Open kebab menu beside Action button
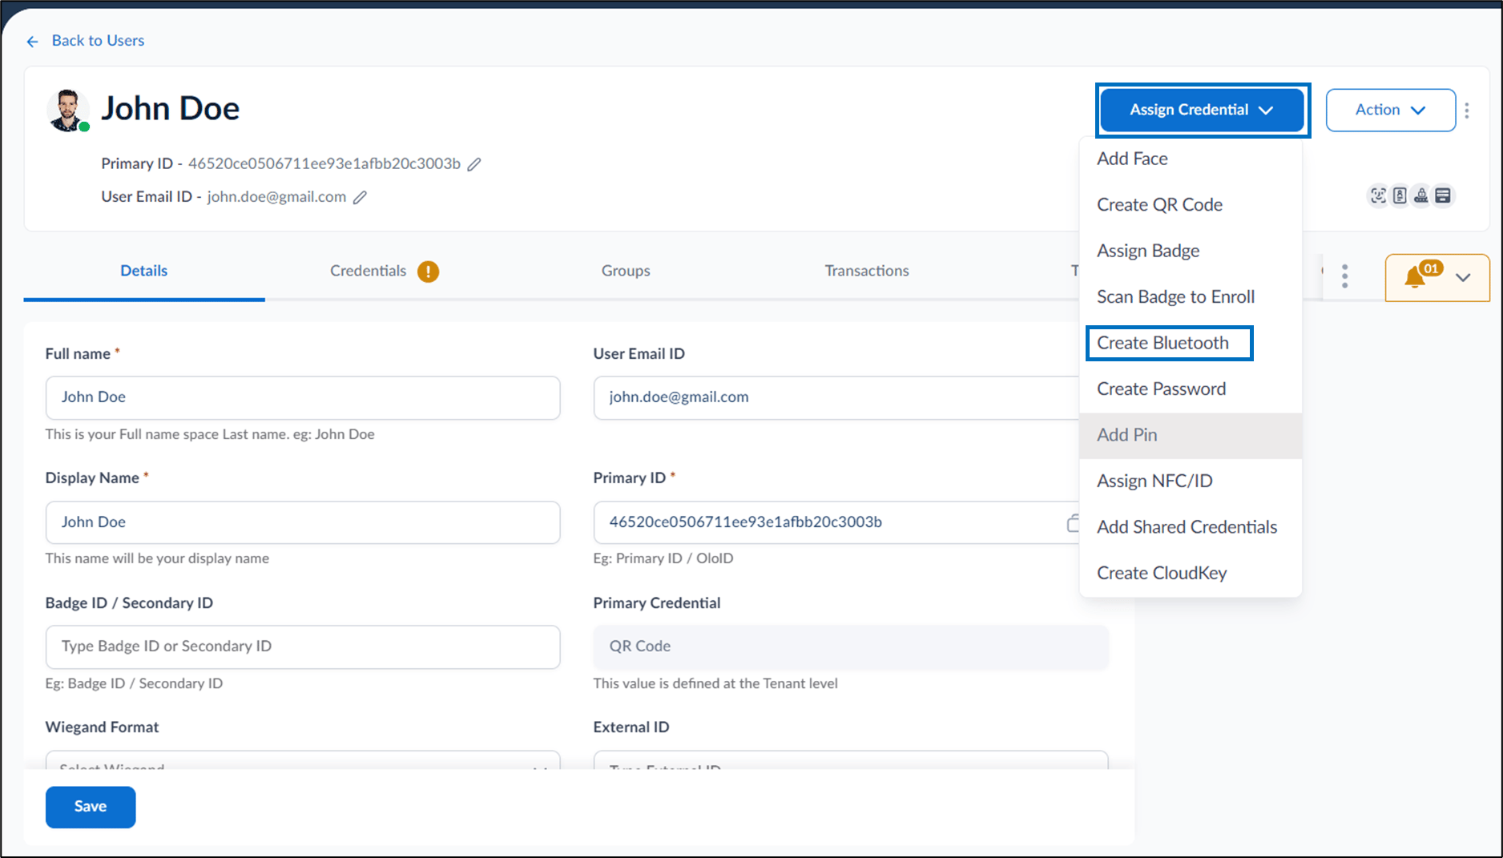1503x858 pixels. [1467, 111]
